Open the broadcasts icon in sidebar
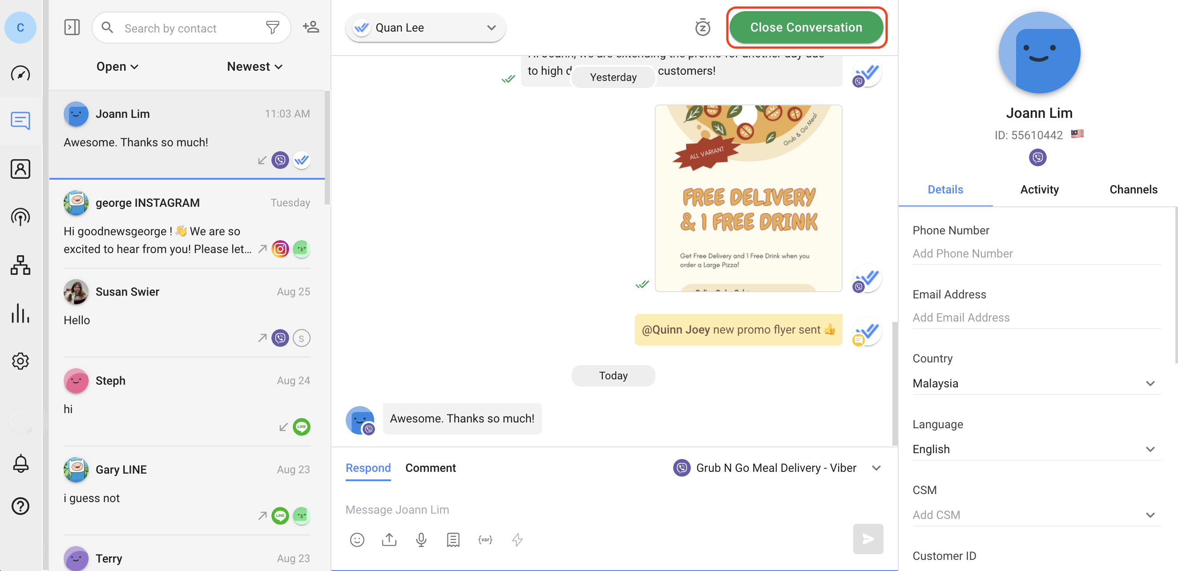This screenshot has width=1178, height=571. pyautogui.click(x=20, y=217)
